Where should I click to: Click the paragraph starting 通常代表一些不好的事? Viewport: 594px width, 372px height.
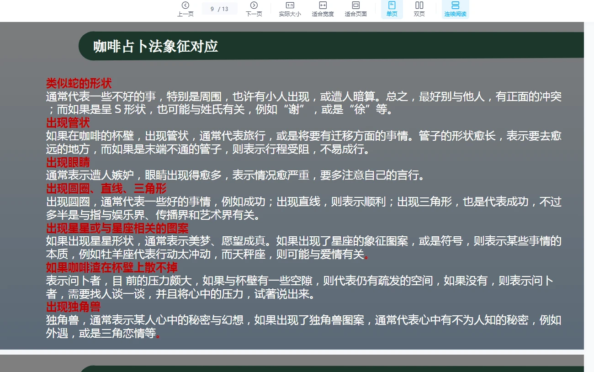click(303, 103)
